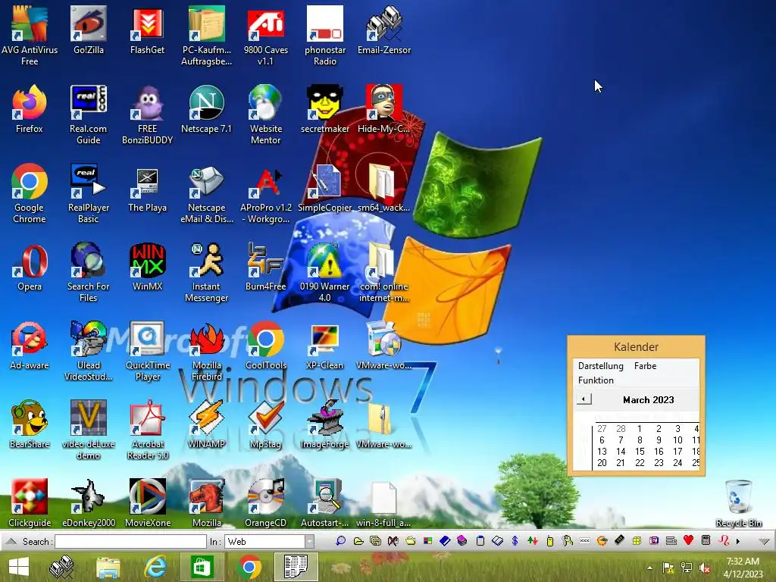Image resolution: width=776 pixels, height=582 pixels.
Task: Click the 0190 Warner 4.0 icon
Action: 324,273
